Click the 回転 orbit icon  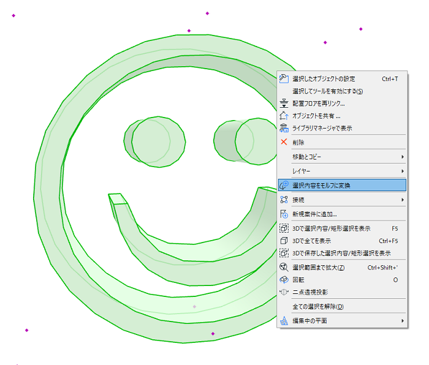click(284, 279)
